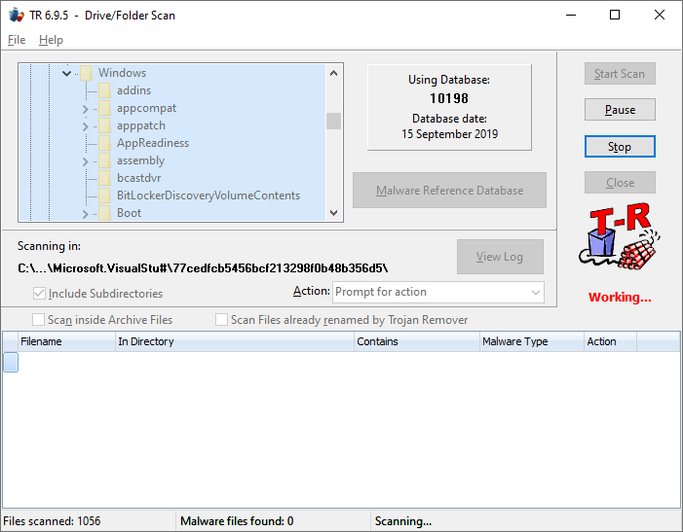Open the File menu
The image size is (683, 532).
coord(17,40)
